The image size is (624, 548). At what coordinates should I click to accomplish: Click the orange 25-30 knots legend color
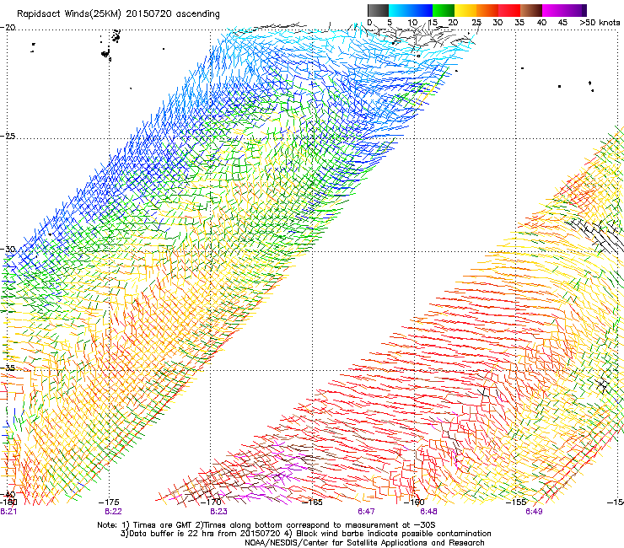tap(487, 10)
